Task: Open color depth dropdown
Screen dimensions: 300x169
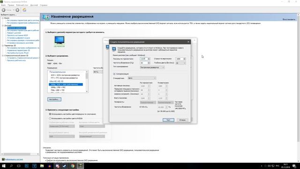Action: (x=181, y=63)
